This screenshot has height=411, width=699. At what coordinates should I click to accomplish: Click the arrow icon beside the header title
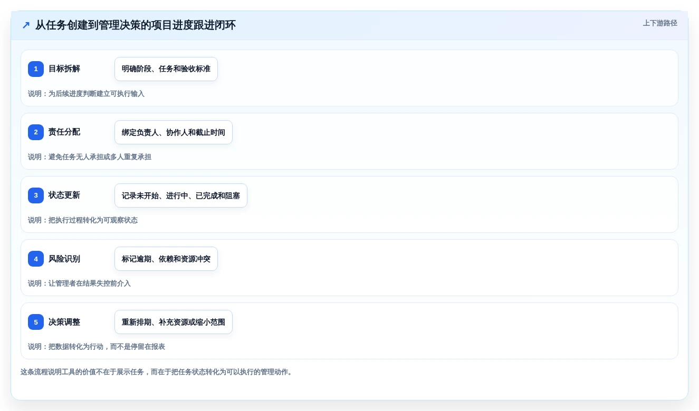point(26,25)
